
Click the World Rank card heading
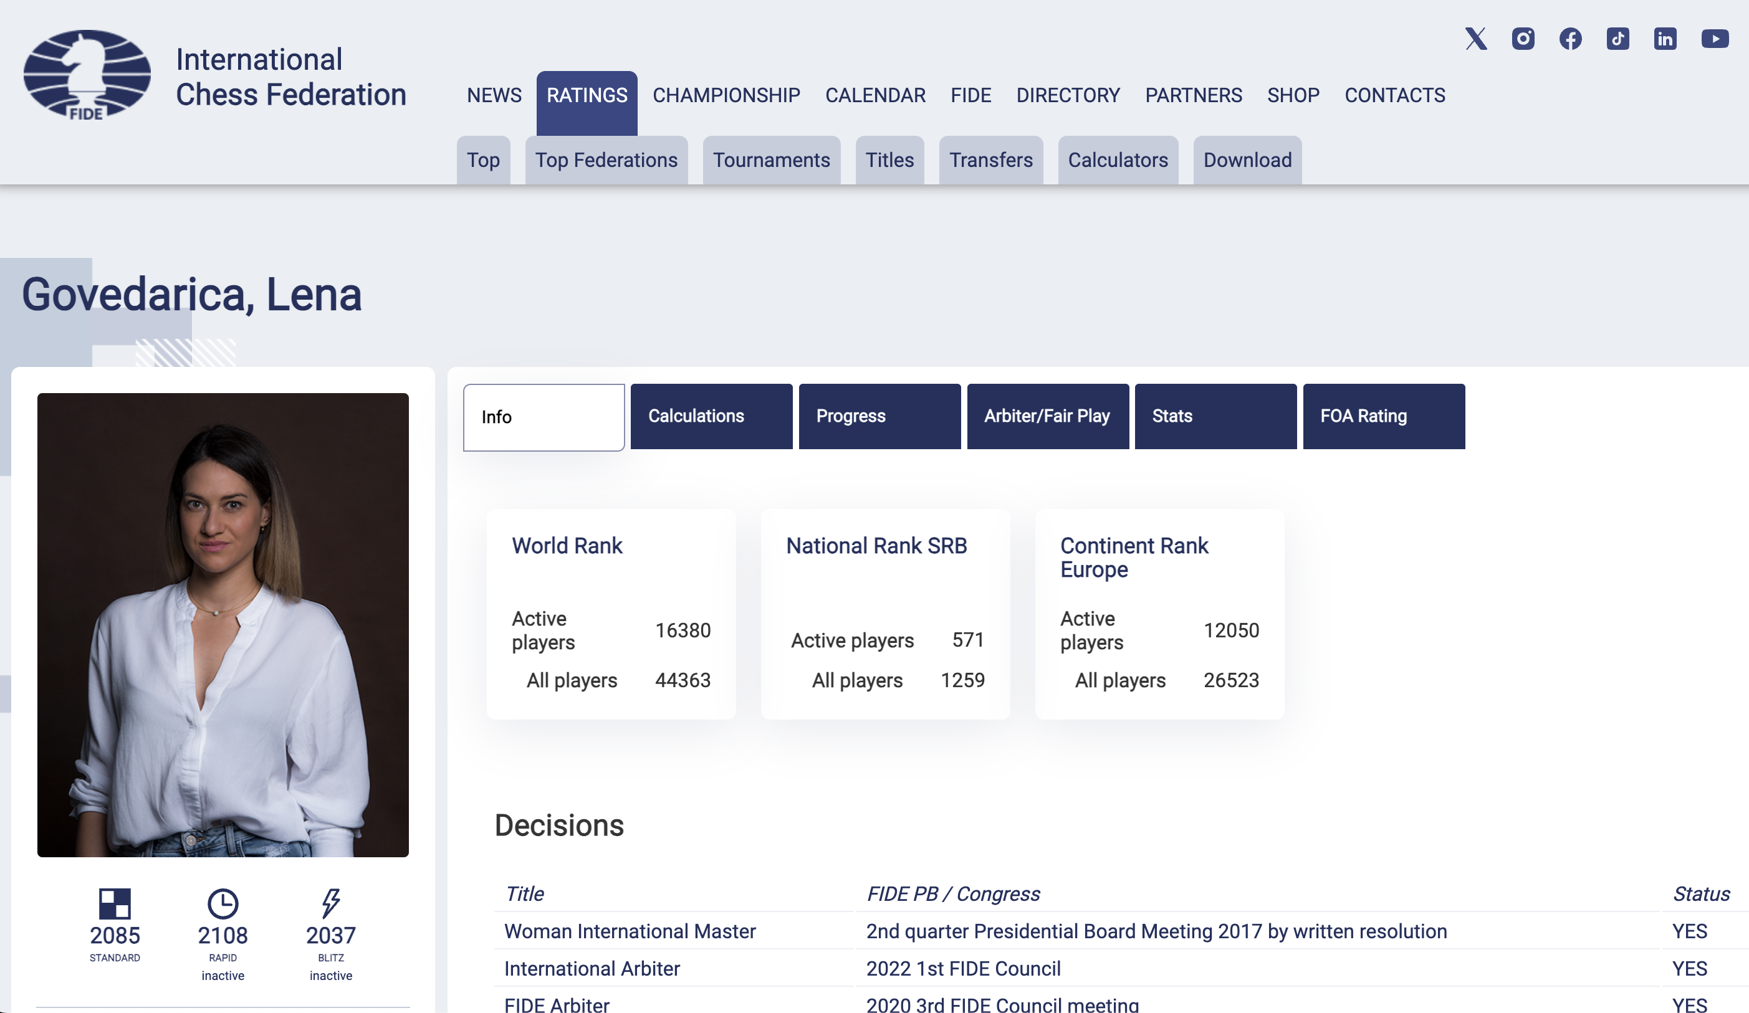coord(567,546)
